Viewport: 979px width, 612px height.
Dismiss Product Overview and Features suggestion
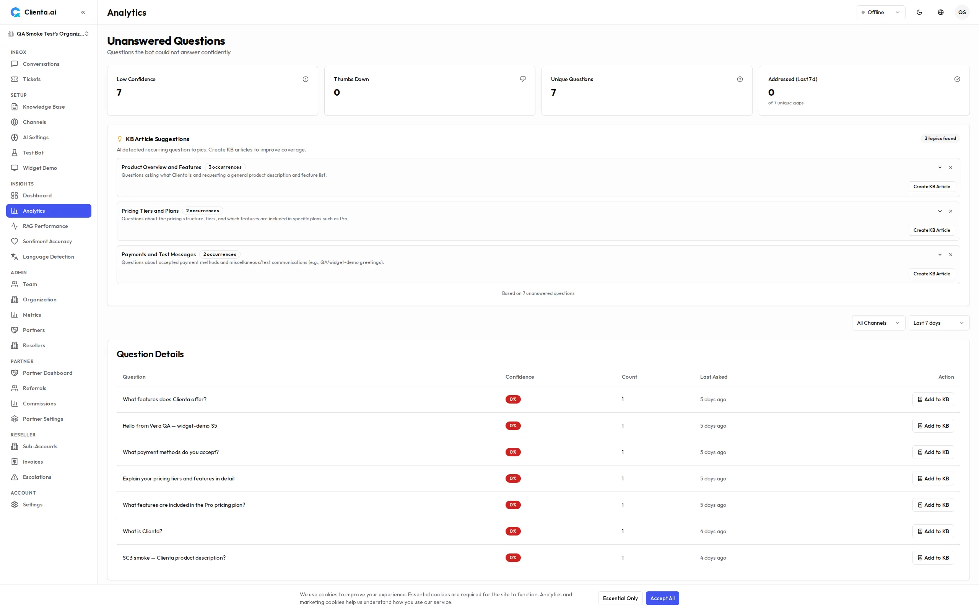pyautogui.click(x=951, y=168)
